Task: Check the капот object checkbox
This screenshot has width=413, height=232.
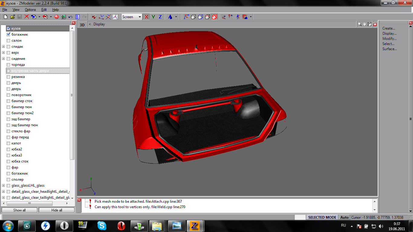Action: (8, 143)
